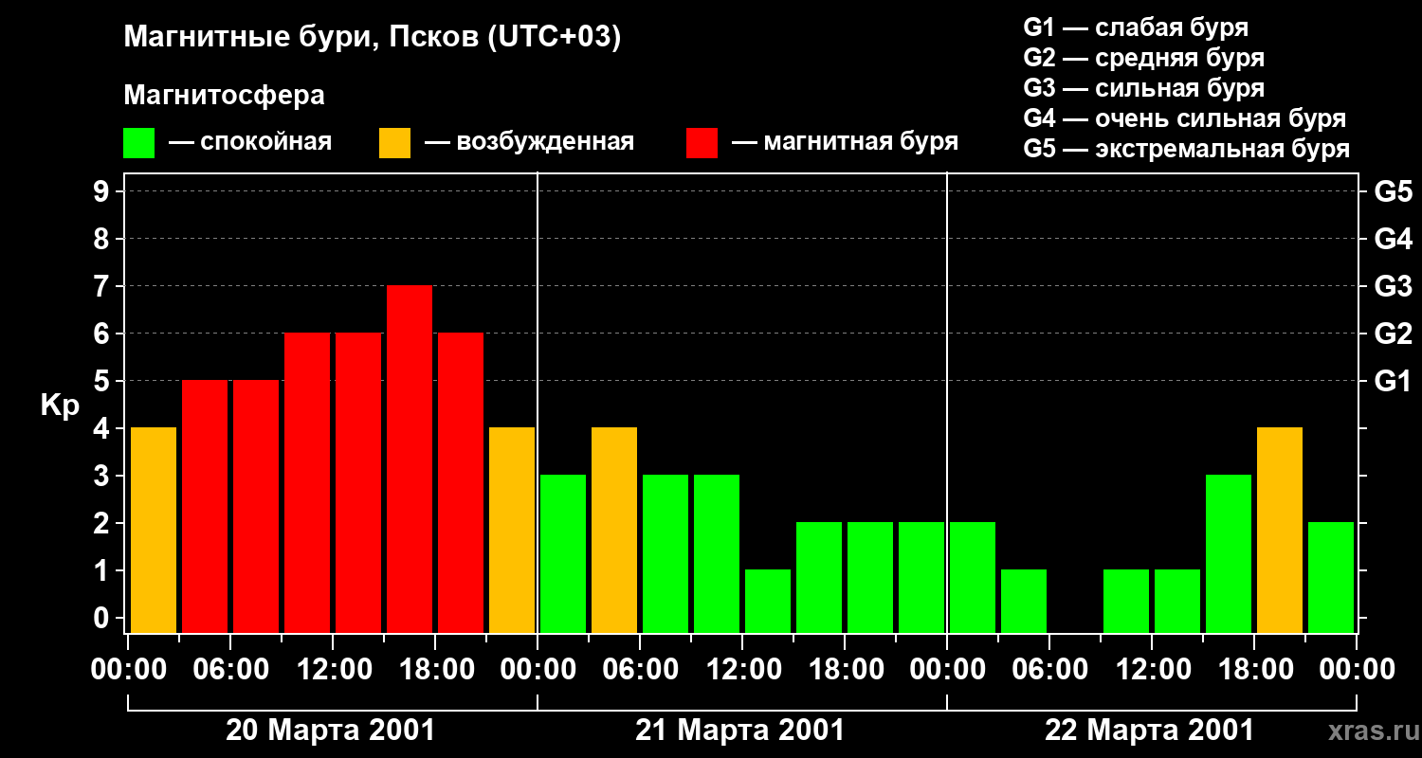Click the '21 Марта 2001' date label
The width and height of the screenshot is (1422, 758).
pyautogui.click(x=739, y=731)
